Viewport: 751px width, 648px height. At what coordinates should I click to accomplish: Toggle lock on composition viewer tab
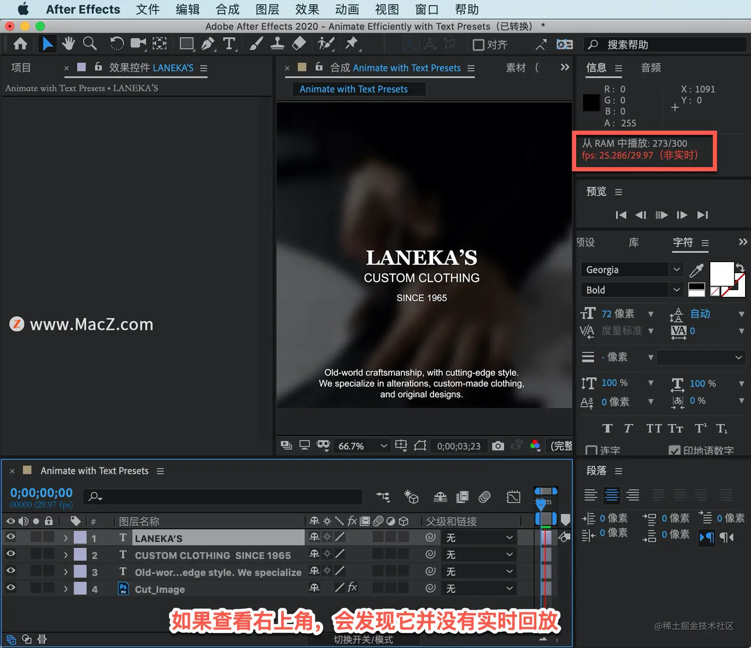[319, 67]
